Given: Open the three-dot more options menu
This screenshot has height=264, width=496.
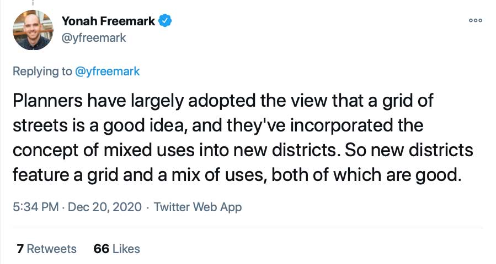Looking at the screenshot, I should tap(476, 20).
